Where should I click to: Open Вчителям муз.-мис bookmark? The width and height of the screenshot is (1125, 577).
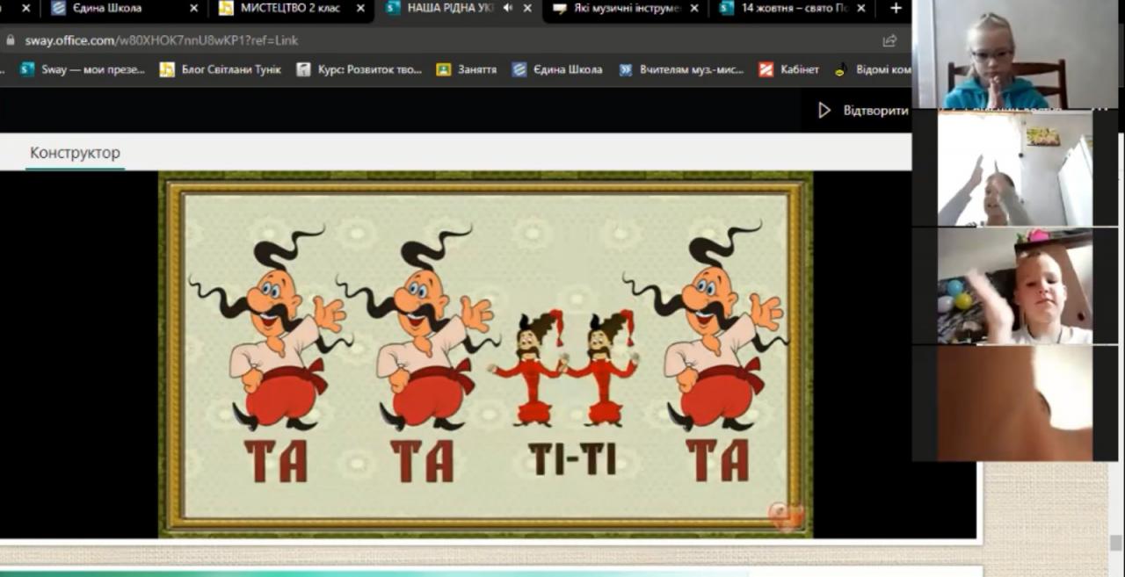[x=681, y=69]
